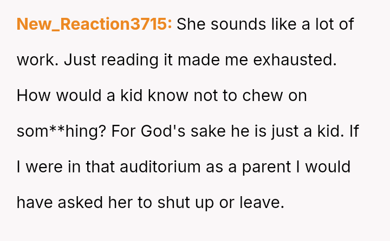
Task: Click the word "How" starting the third line
Action: tap(32, 96)
